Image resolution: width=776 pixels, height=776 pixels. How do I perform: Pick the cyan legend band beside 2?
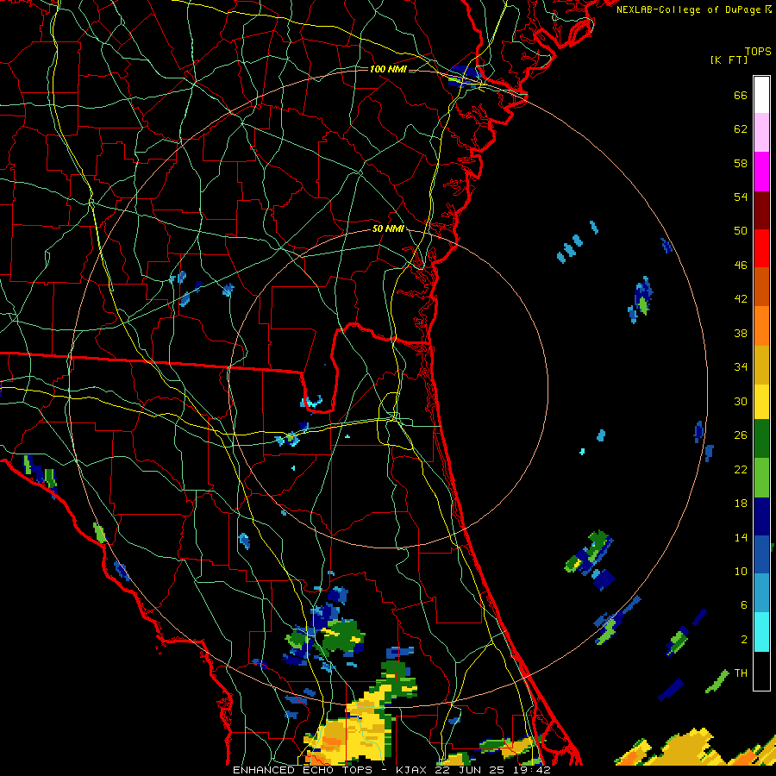[x=761, y=632]
